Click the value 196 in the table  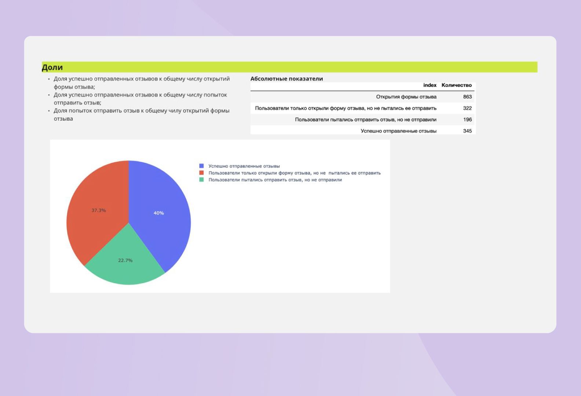tap(467, 120)
